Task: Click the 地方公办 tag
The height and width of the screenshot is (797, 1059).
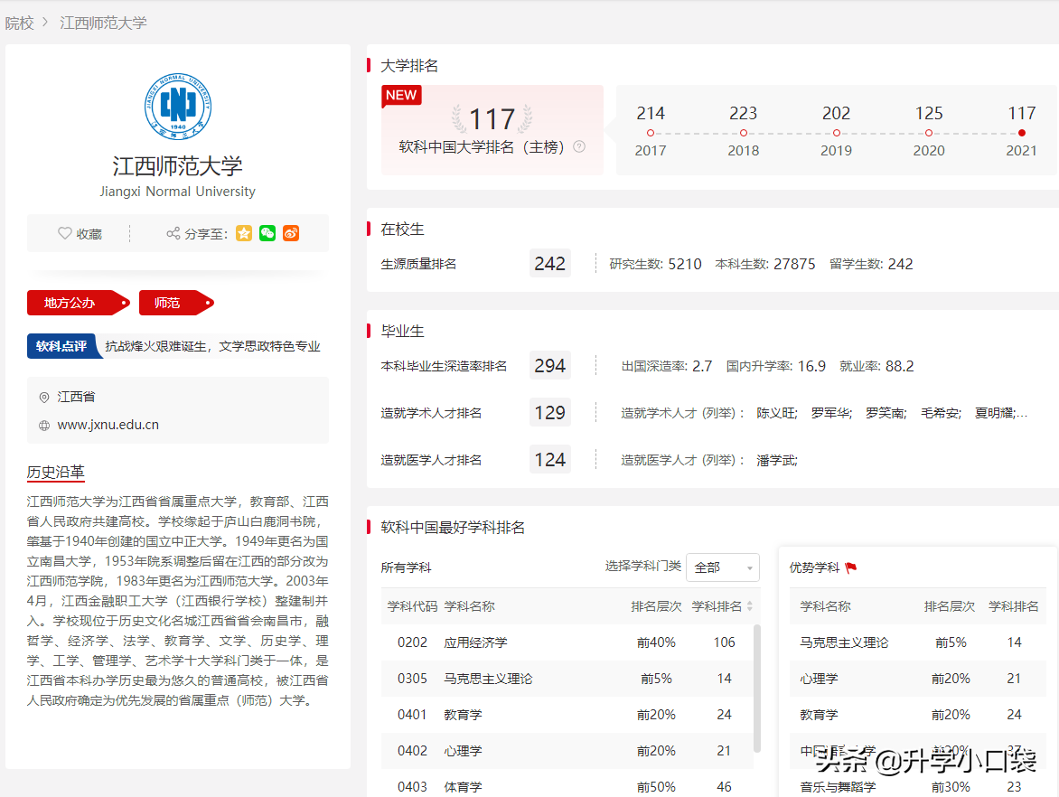Action: point(72,303)
